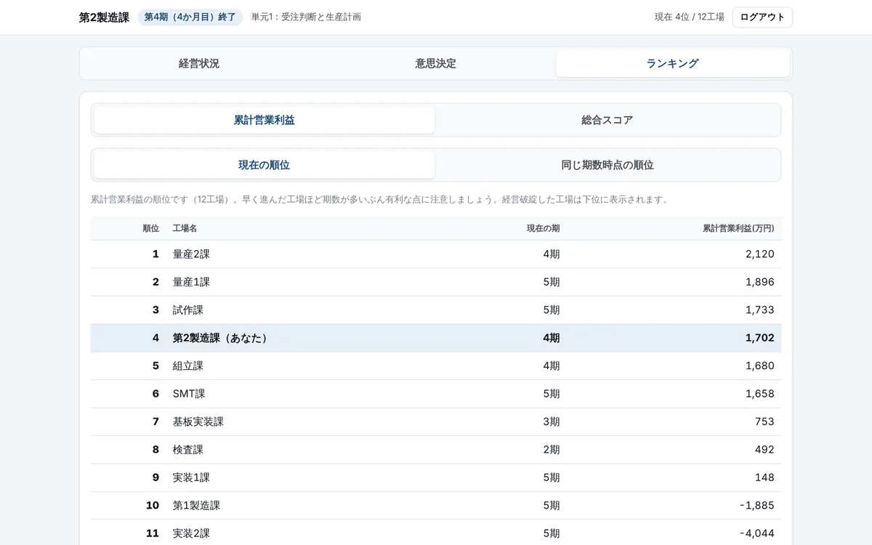This screenshot has width=872, height=545.
Task: Click profit value 1,733
Action: [759, 310]
